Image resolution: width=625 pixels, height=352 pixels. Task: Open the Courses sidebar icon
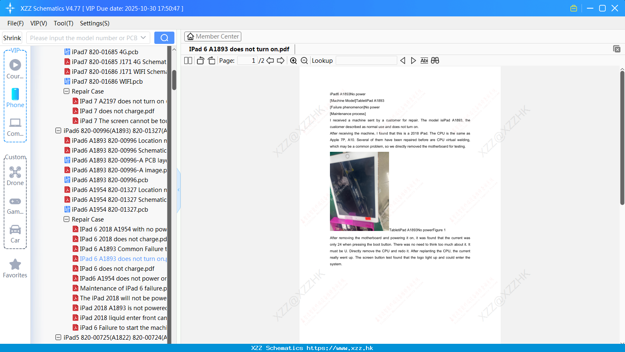(15, 69)
